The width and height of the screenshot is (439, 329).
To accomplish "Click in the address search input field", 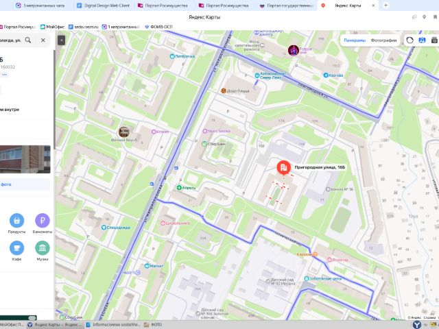I will (11, 40).
